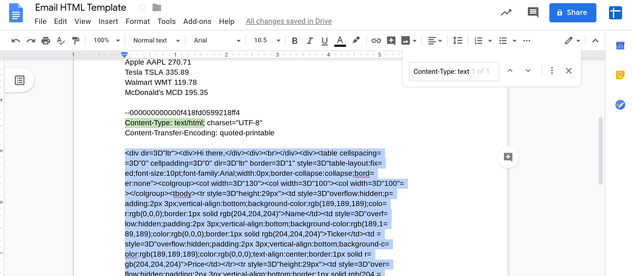The height and width of the screenshot is (276, 632).
Task: Toggle Bold formatting
Action: click(294, 41)
